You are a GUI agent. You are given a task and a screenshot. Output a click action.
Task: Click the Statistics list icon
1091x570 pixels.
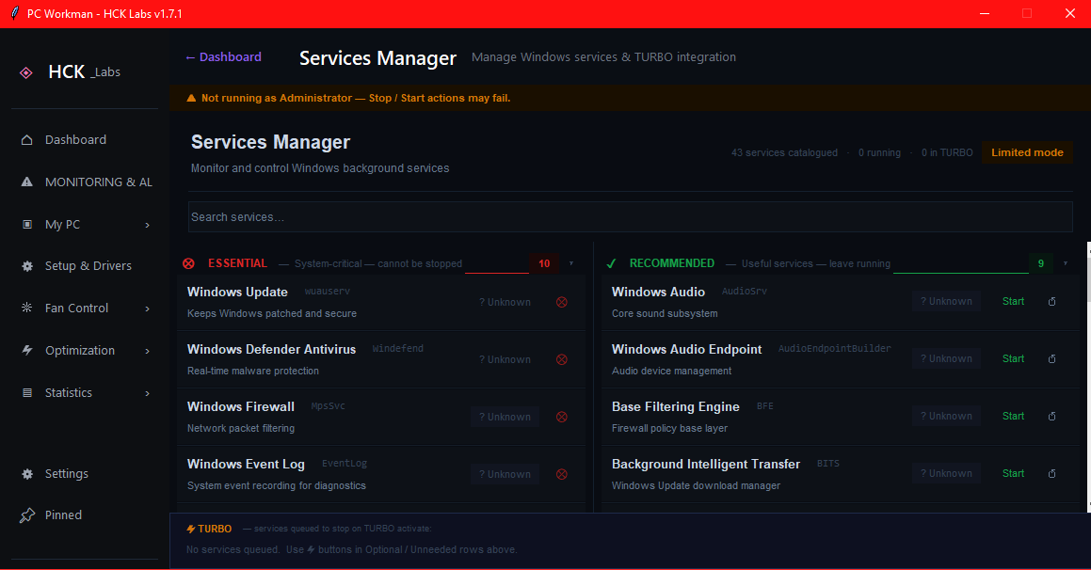27,393
